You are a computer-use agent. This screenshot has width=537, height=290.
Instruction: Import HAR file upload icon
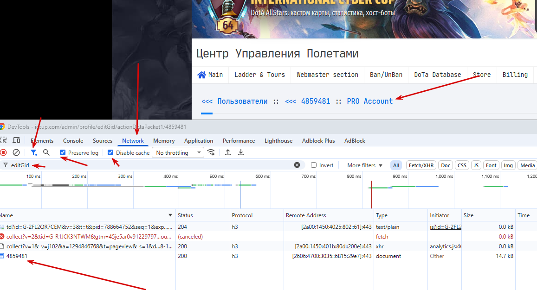[x=228, y=152]
